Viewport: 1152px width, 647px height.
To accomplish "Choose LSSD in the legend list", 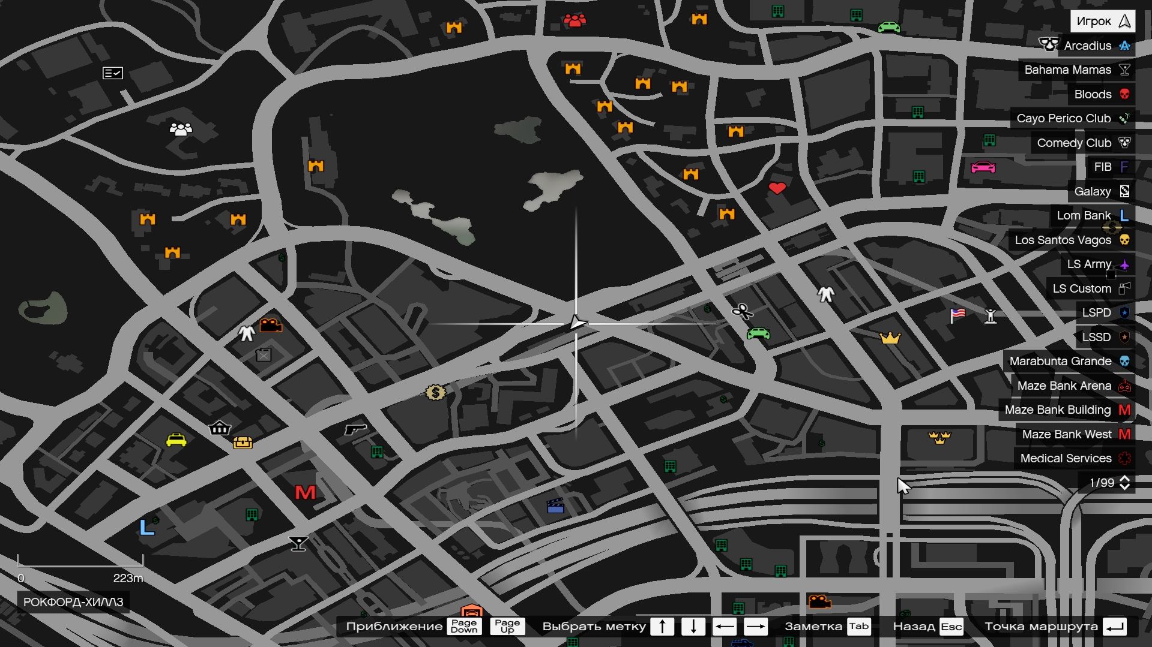I will point(1105,337).
